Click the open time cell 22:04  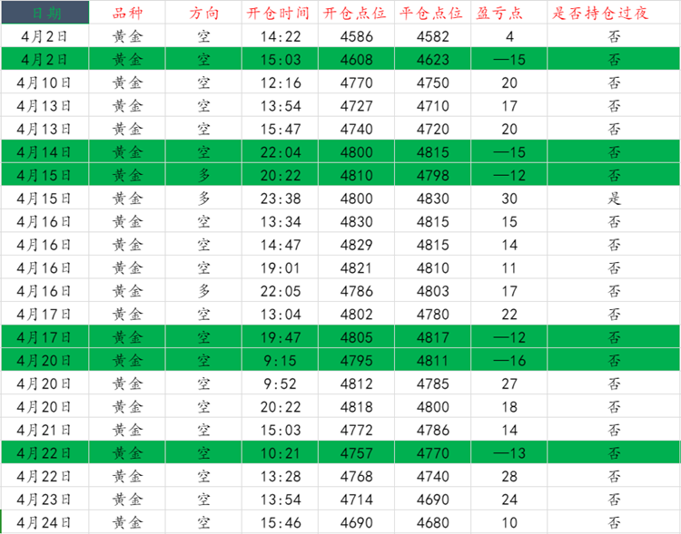[281, 151]
